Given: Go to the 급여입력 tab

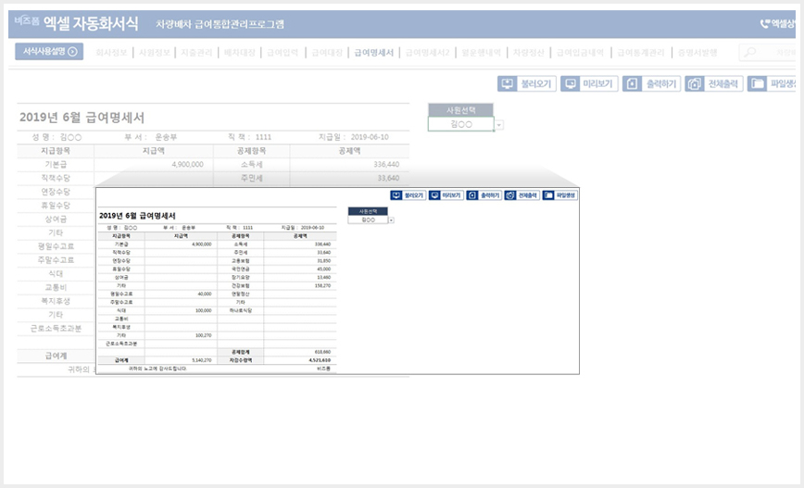Looking at the screenshot, I should click(x=283, y=52).
